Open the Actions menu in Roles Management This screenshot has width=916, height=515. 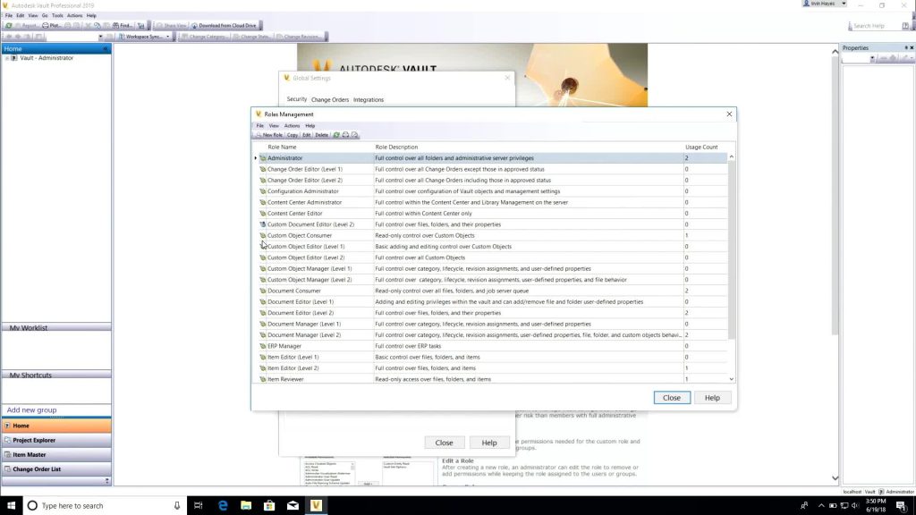click(291, 125)
